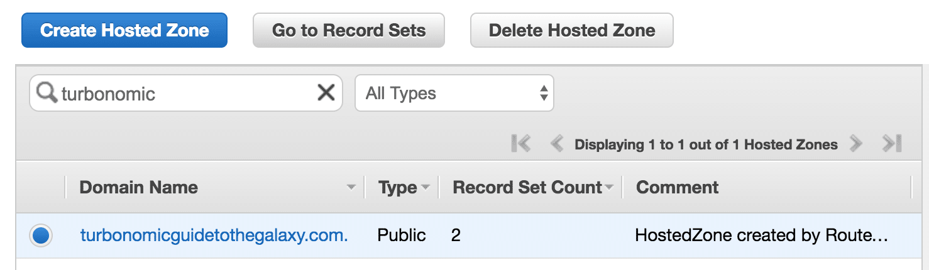Select the turbonomicguidetothegalaxy.com radio button
Image resolution: width=929 pixels, height=270 pixels.
(x=41, y=235)
